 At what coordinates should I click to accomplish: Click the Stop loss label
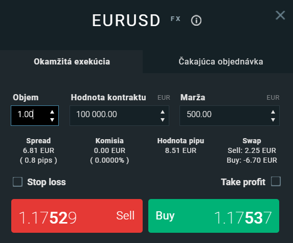(47, 182)
